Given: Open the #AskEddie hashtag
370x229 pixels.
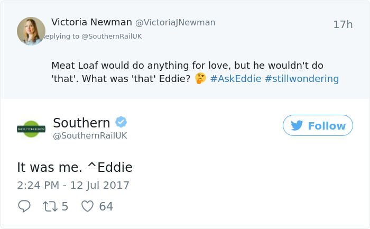Looking at the screenshot, I should tap(235, 79).
